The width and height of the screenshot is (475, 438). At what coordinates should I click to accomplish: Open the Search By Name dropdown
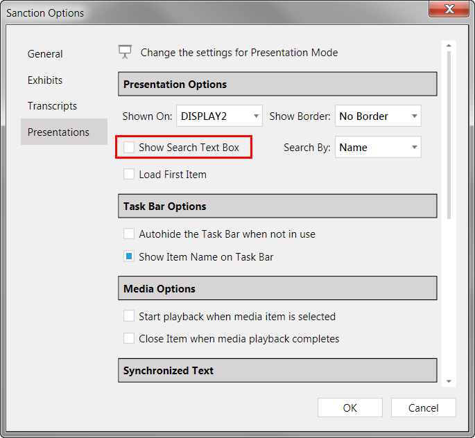click(378, 147)
